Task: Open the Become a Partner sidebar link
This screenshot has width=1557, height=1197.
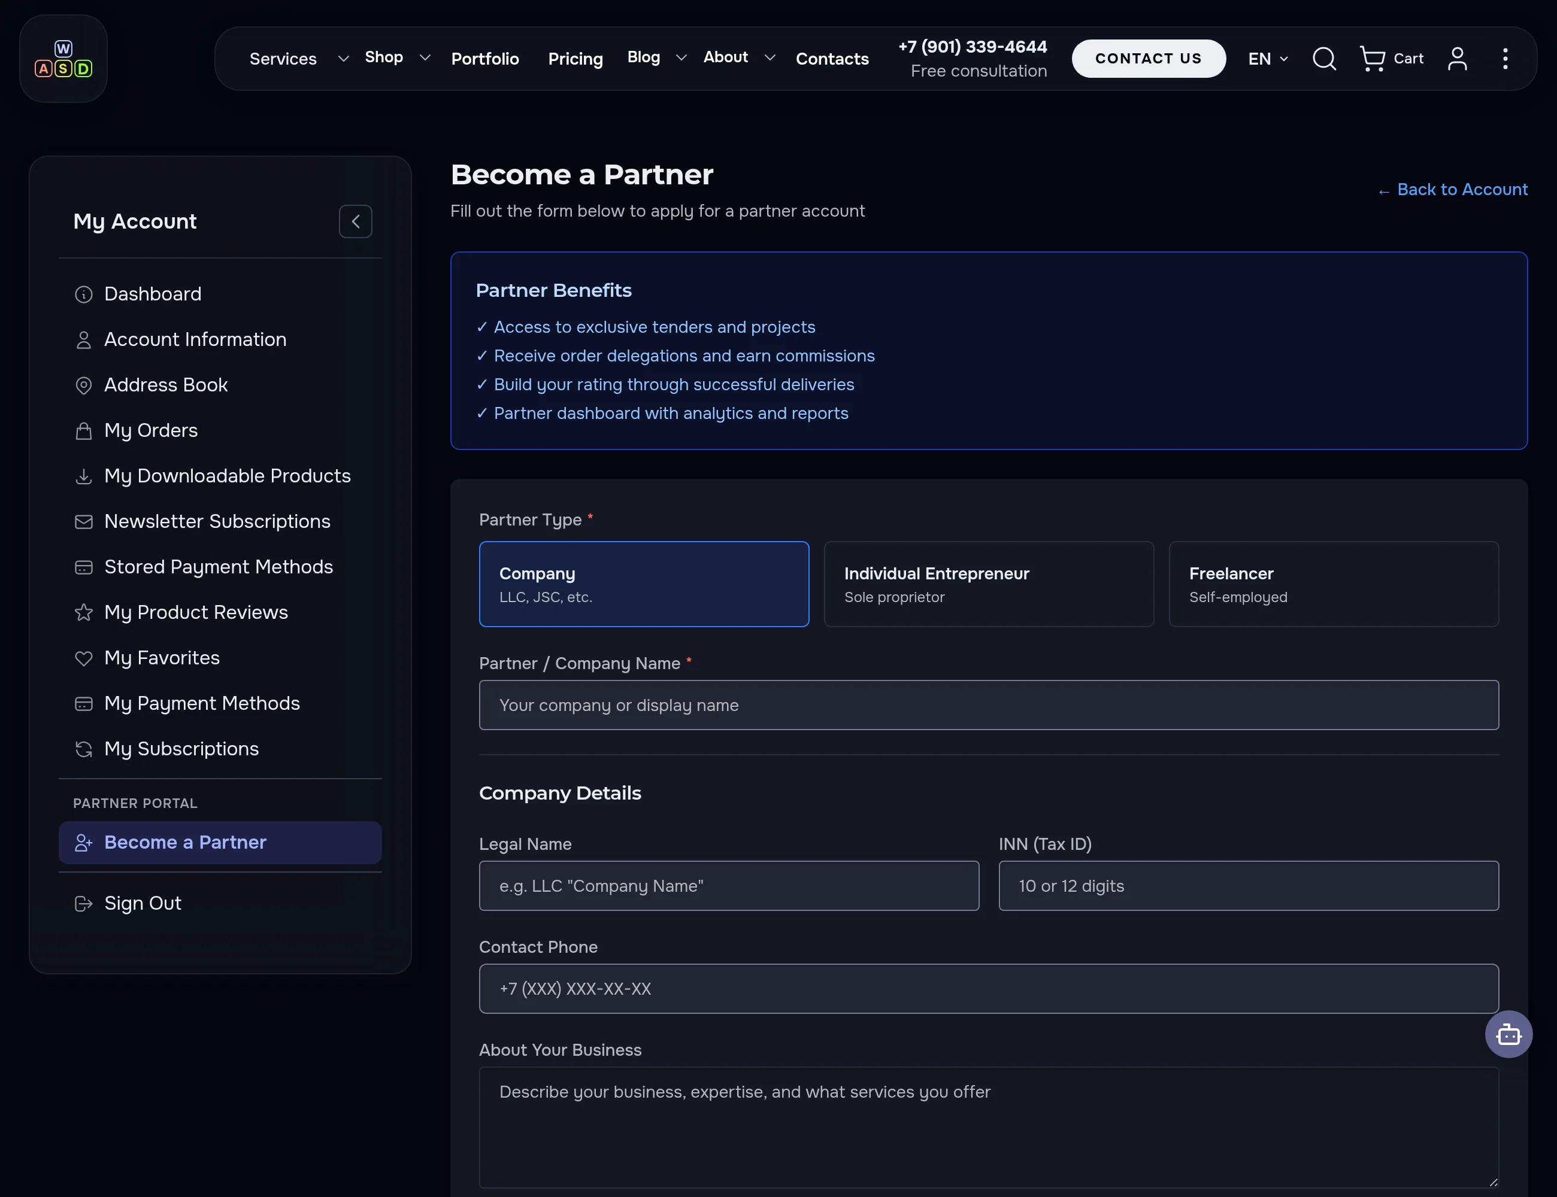Action: 220,843
